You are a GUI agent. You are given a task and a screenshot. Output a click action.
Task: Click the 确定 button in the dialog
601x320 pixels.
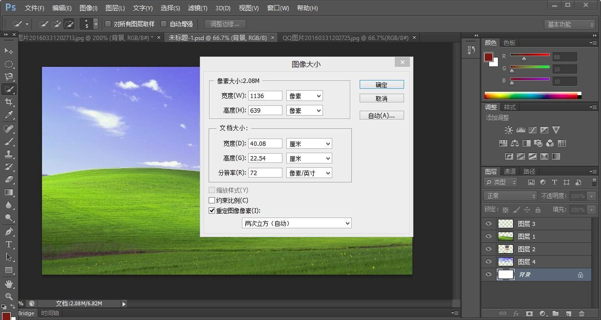[x=381, y=85]
